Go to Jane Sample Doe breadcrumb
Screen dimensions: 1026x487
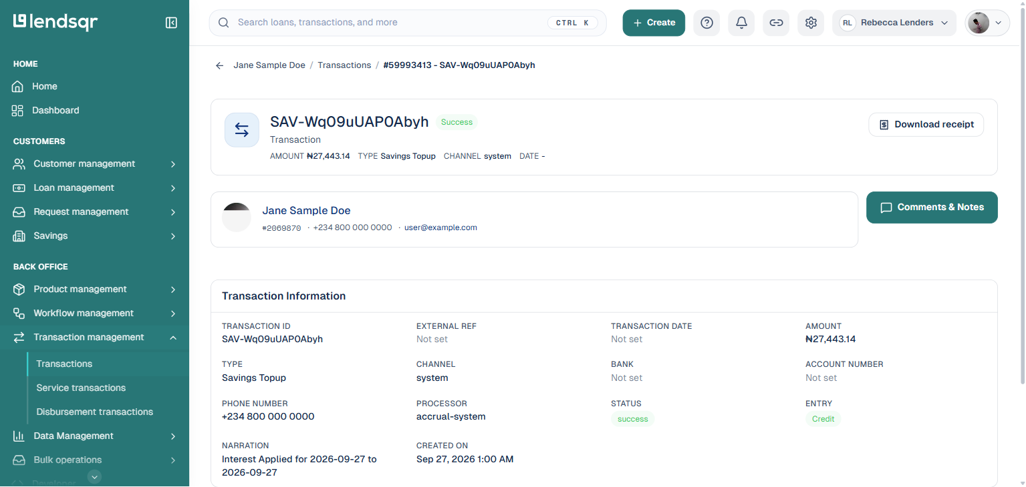point(269,65)
